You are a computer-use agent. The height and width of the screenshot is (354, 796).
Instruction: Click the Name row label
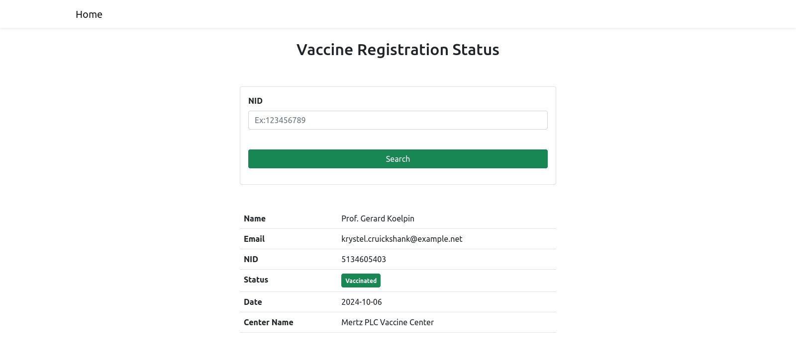coord(254,218)
